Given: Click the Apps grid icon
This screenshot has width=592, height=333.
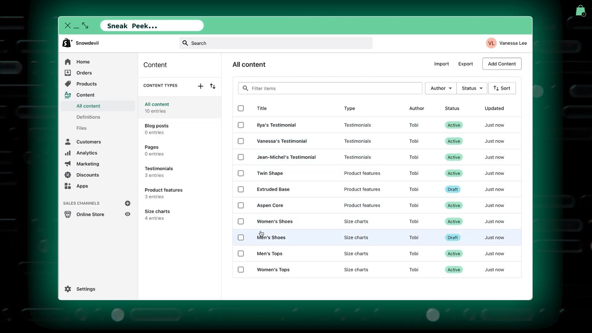Looking at the screenshot, I should (x=68, y=186).
